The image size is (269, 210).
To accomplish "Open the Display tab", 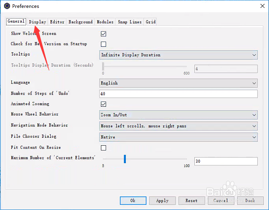I will [x=38, y=22].
